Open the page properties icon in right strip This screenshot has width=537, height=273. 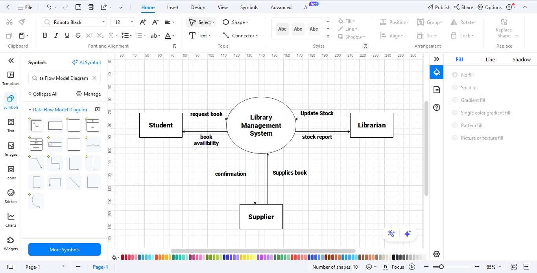coord(436,90)
